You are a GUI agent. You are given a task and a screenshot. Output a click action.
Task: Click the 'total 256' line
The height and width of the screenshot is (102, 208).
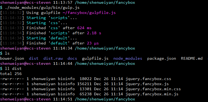coord(11,74)
